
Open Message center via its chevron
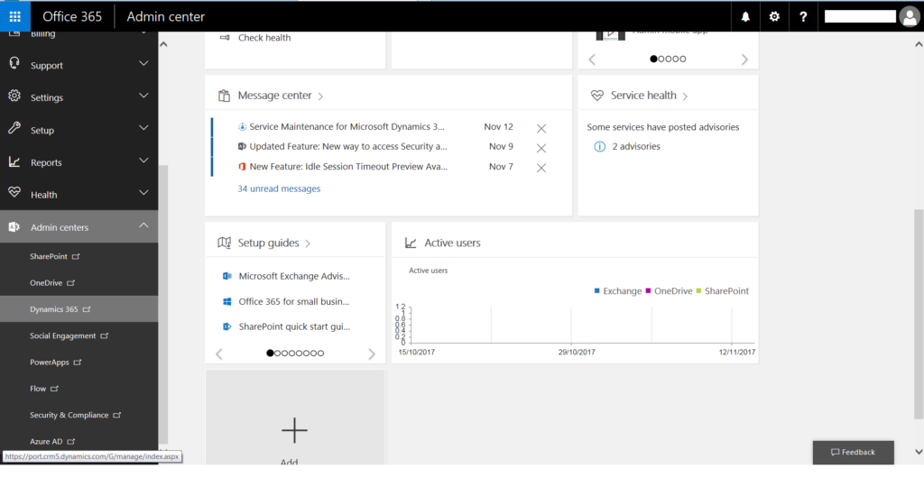(x=320, y=96)
